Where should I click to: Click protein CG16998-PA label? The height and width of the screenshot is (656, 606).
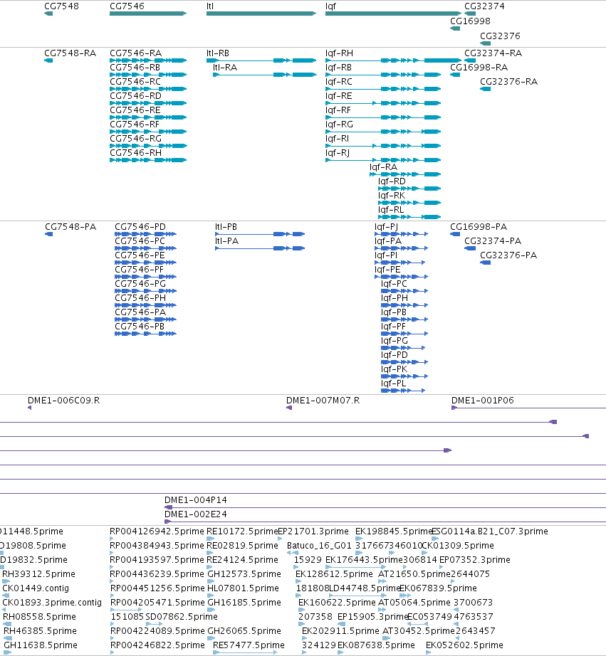[x=479, y=227]
